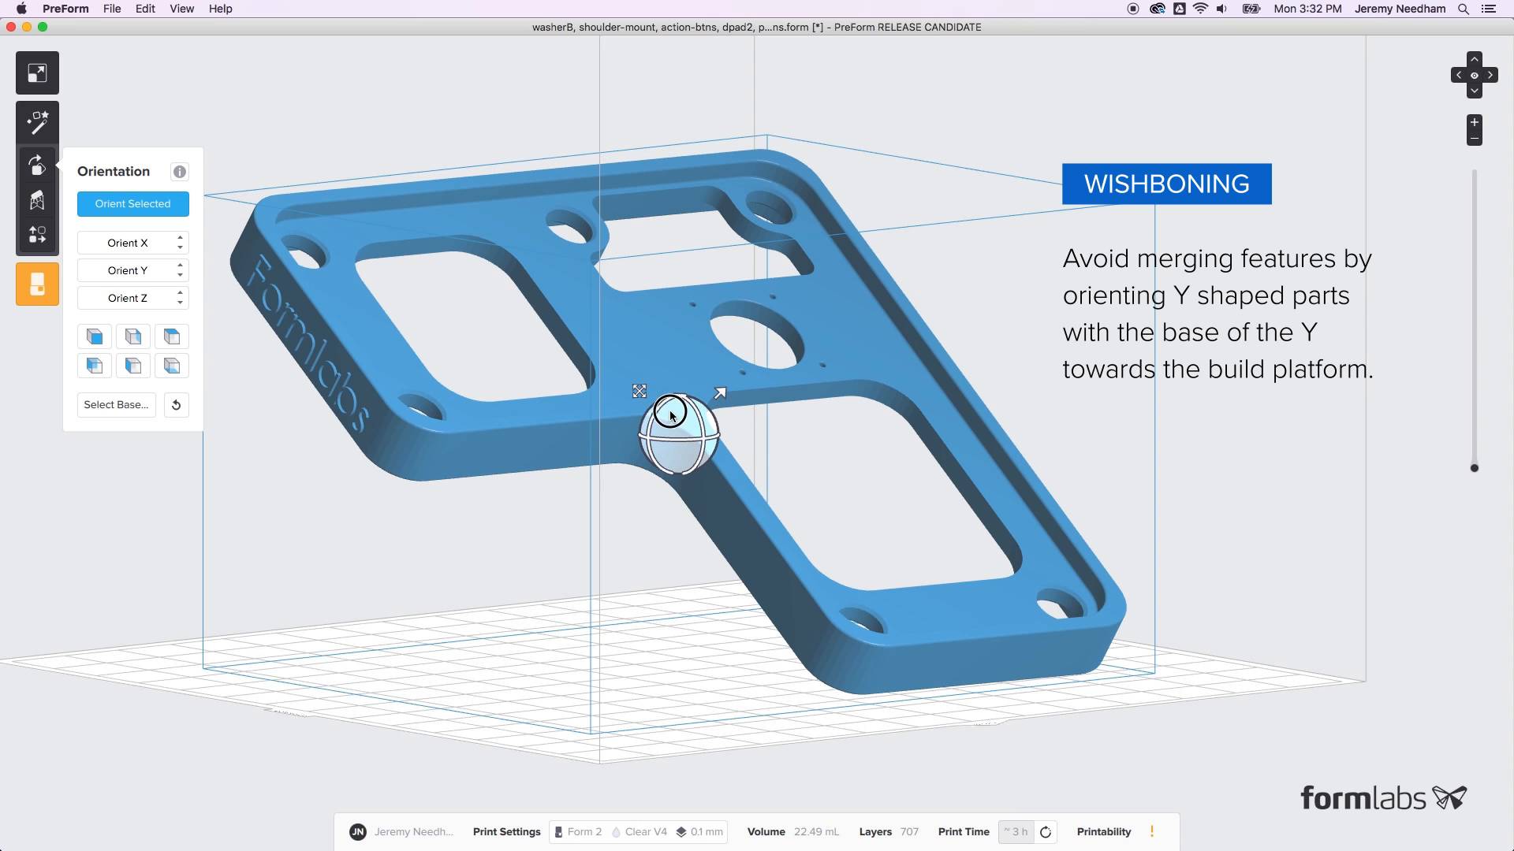Open the PreForm application menu
Image resolution: width=1514 pixels, height=851 pixels.
pyautogui.click(x=65, y=9)
